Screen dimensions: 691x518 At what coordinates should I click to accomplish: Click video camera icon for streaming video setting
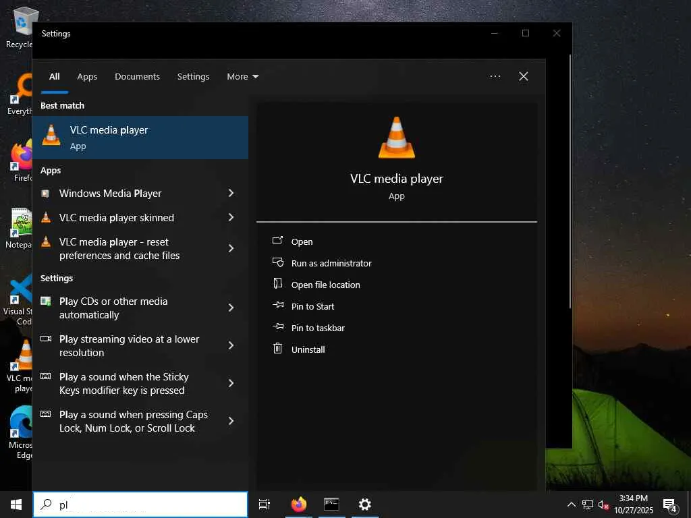pyautogui.click(x=46, y=339)
